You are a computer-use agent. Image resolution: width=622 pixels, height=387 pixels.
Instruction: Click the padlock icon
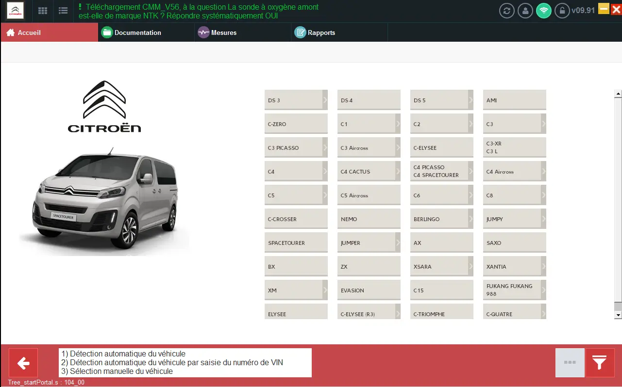[562, 11]
